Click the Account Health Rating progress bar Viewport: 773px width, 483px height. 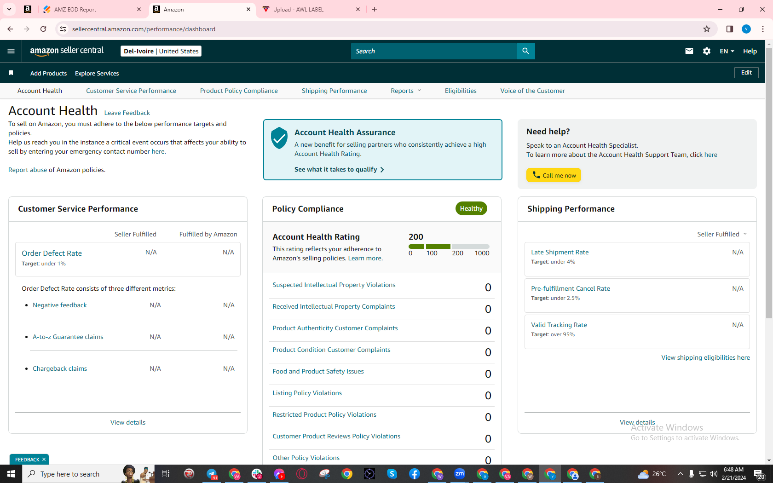click(449, 247)
